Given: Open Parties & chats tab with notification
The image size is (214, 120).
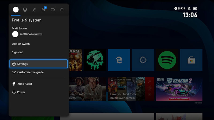Looking at the screenshot, I should [x=44, y=10].
